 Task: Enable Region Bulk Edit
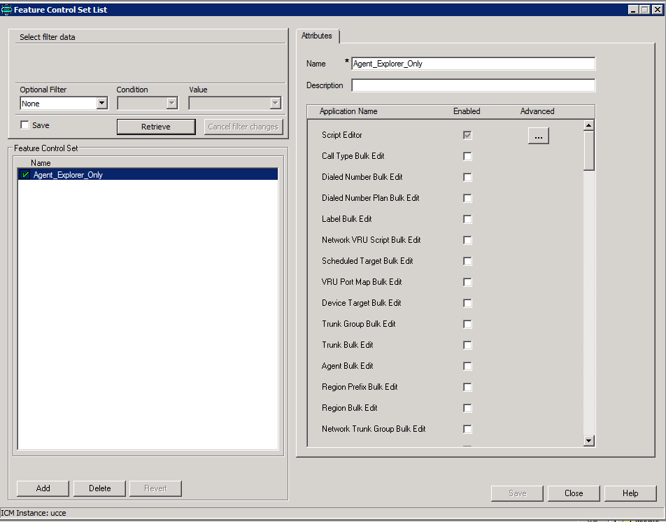tap(468, 408)
